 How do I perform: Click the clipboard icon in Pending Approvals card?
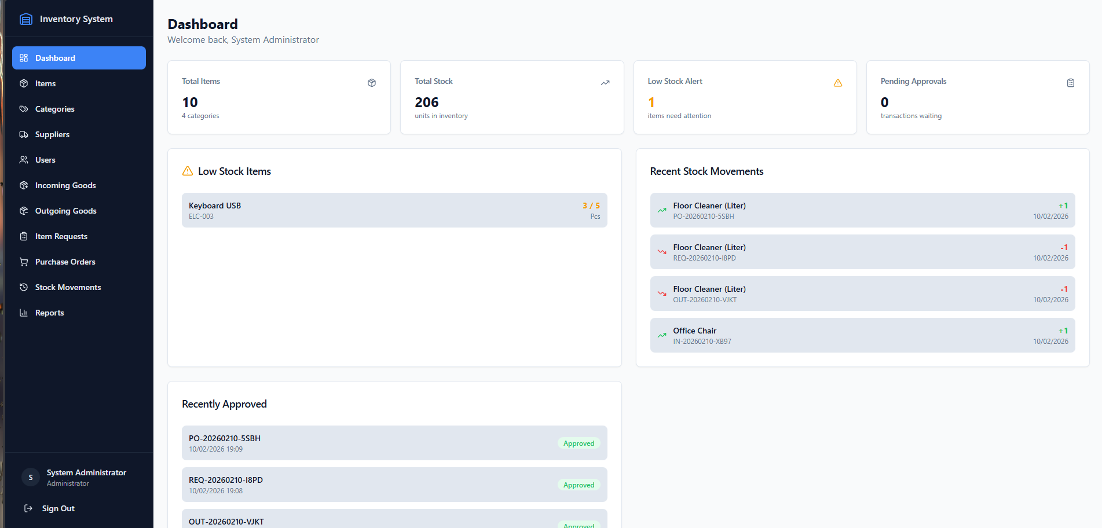coord(1071,83)
